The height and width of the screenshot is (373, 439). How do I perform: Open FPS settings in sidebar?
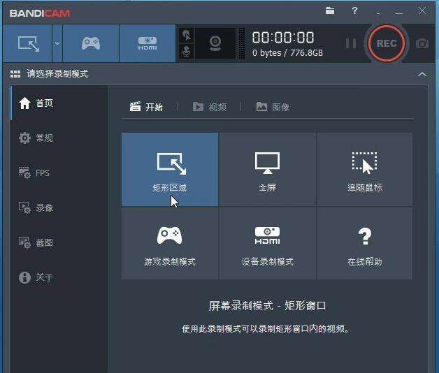(x=59, y=173)
